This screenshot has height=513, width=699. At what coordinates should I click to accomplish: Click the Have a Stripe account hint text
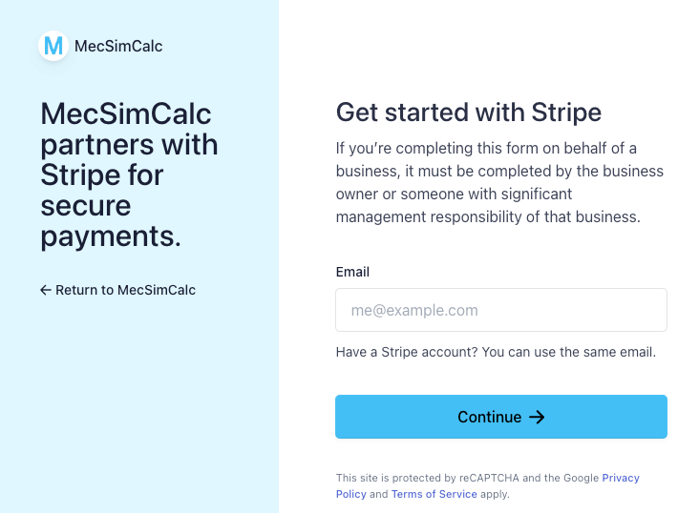pos(496,352)
